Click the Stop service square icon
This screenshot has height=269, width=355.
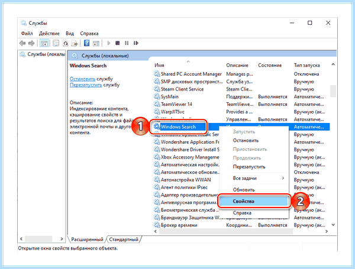pos(118,43)
